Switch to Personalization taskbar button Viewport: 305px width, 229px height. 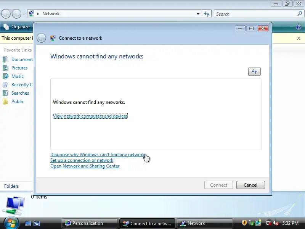click(x=90, y=223)
